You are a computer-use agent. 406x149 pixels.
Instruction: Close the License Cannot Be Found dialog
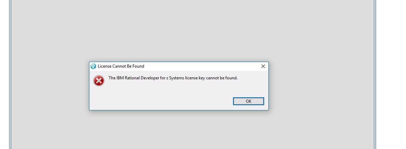pos(263,66)
